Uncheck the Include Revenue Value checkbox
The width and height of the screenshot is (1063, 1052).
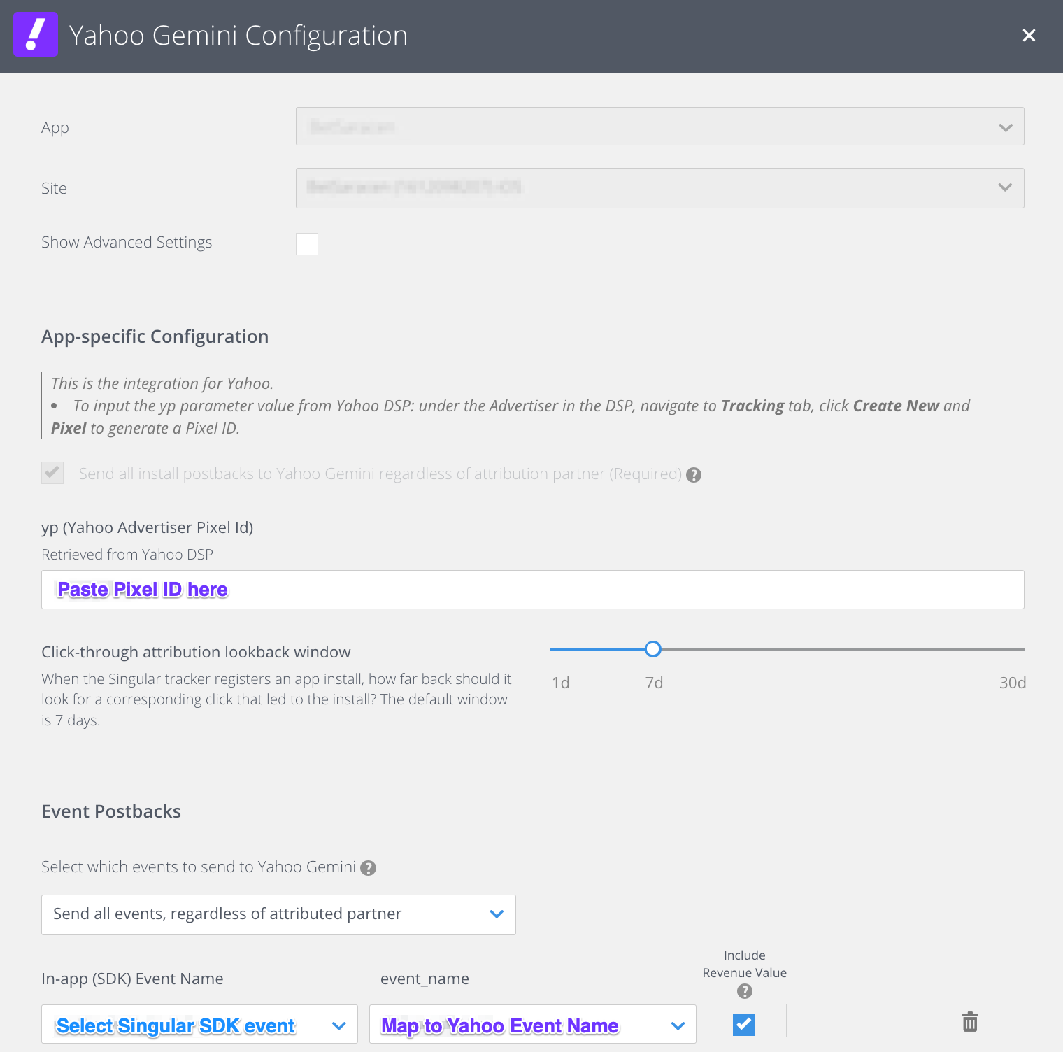pos(744,1024)
